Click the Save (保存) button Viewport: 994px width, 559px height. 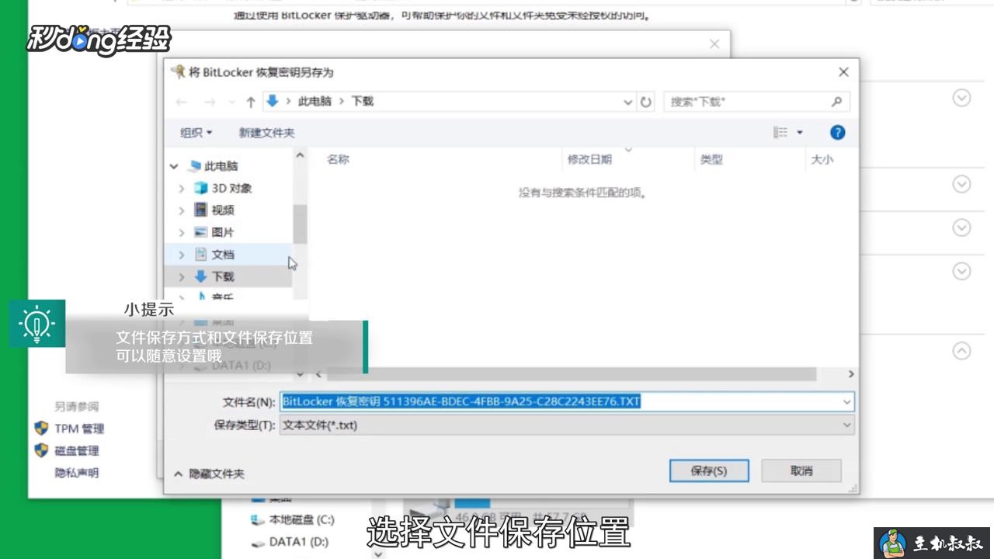coord(709,470)
